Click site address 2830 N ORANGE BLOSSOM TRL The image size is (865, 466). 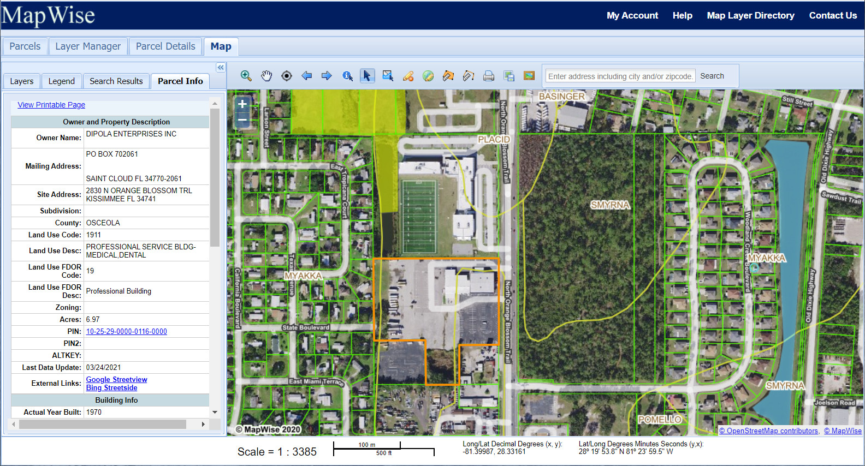point(139,190)
